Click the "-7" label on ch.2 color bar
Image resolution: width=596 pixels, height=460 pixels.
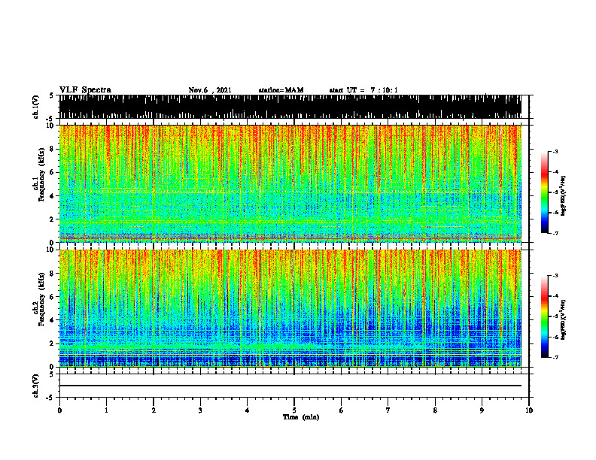pos(555,357)
